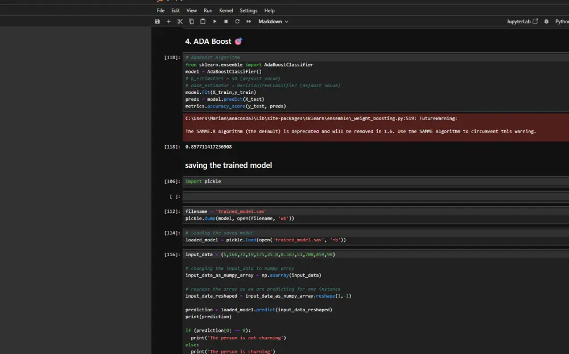The width and height of the screenshot is (569, 354).
Task: Click the FutureWarning output box
Action: click(376, 127)
